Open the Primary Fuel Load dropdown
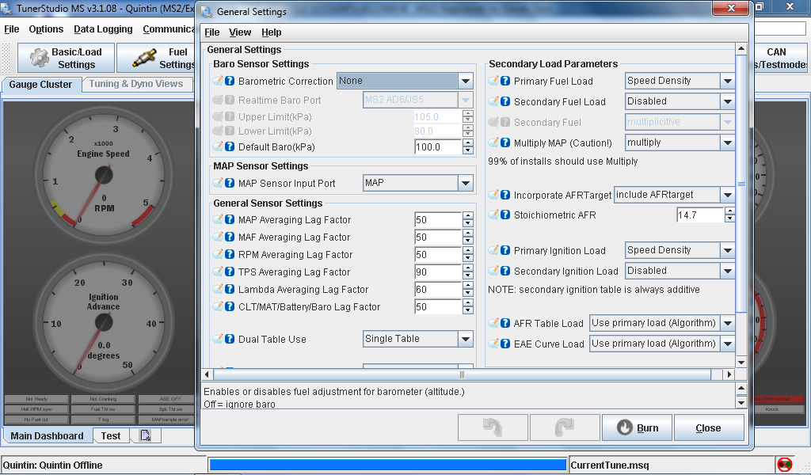The height and width of the screenshot is (475, 811). pyautogui.click(x=727, y=81)
